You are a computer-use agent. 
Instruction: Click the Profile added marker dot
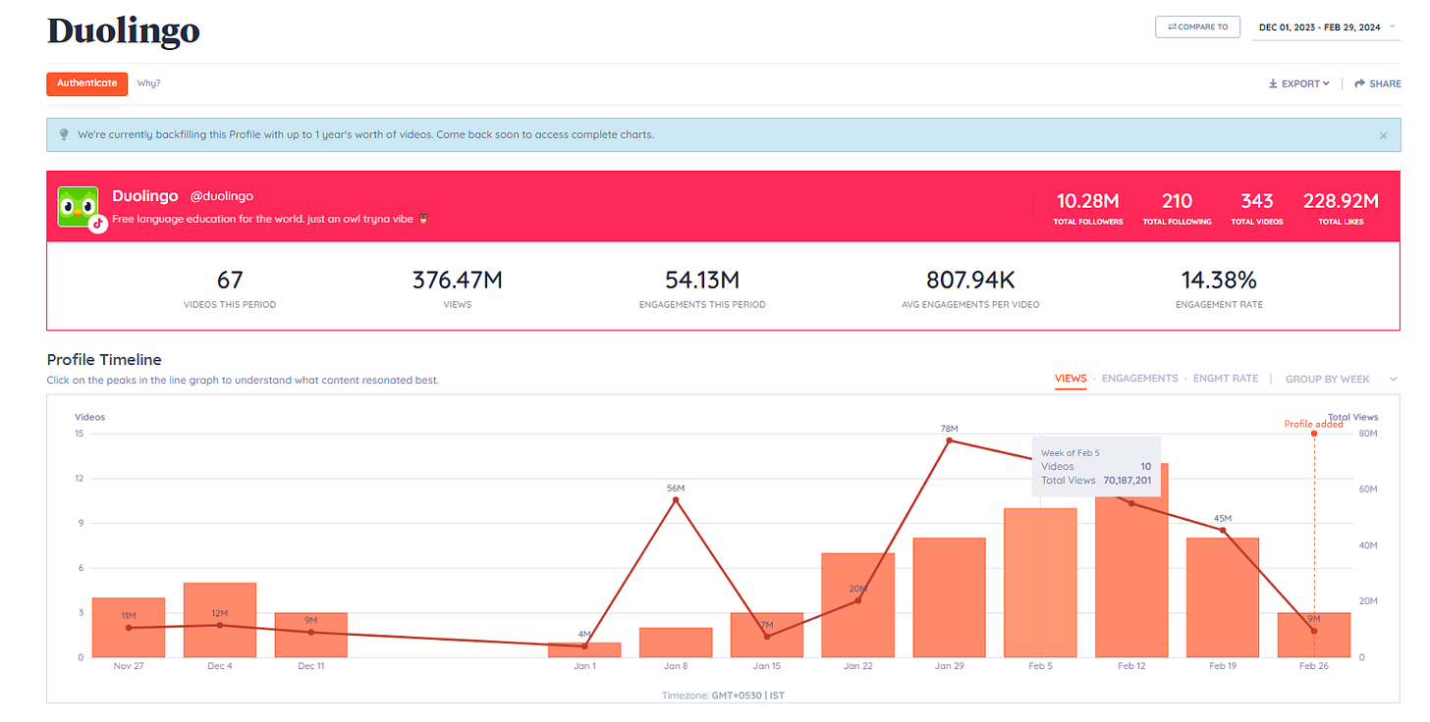point(1314,434)
